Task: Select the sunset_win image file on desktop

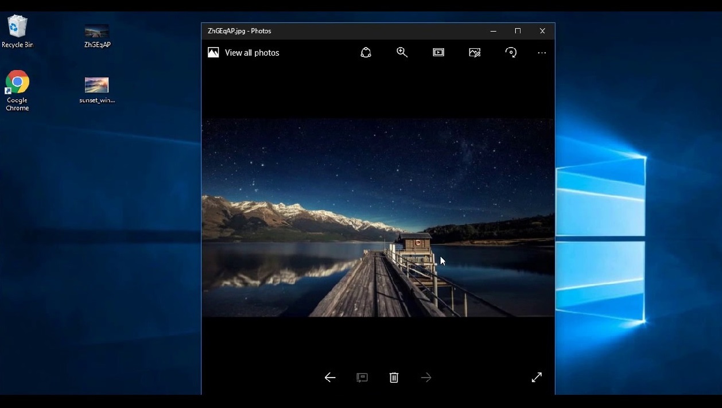Action: tap(96, 90)
